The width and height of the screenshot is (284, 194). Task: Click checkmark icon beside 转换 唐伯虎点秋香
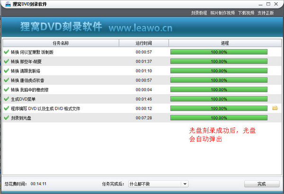[6, 80]
